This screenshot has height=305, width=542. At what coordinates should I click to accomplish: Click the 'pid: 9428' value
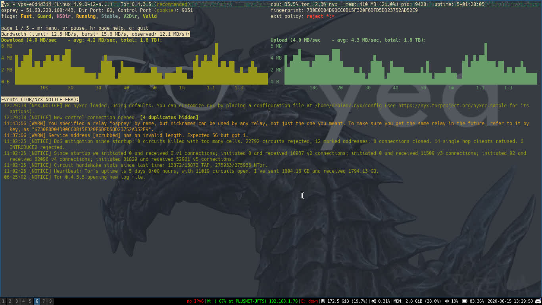tap(413, 4)
